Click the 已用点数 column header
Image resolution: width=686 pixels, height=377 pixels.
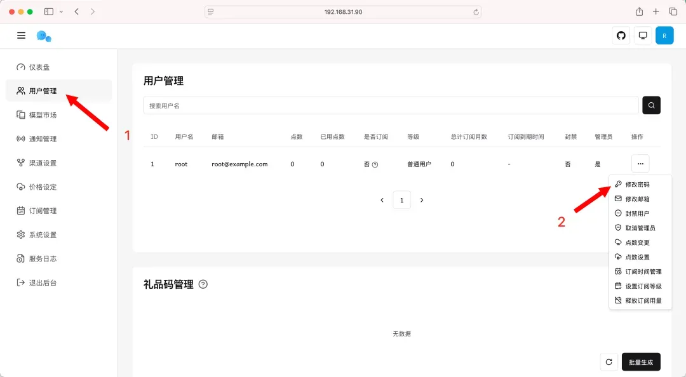332,136
